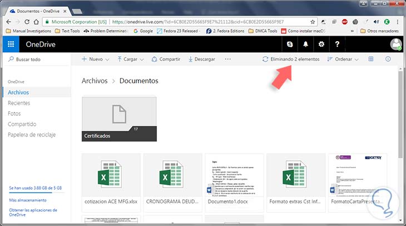Click the Archivos breadcrumb link
This screenshot has height=226, width=406.
[x=95, y=81]
